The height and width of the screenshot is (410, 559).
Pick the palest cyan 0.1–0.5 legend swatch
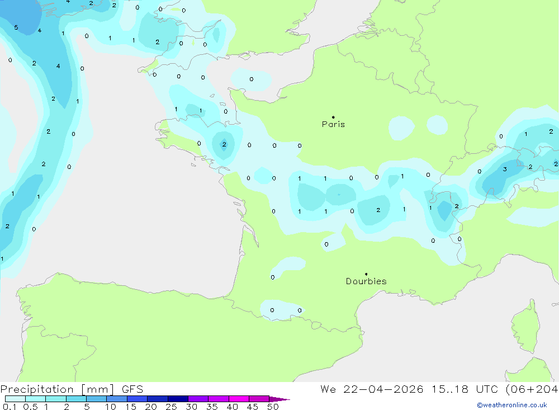pyautogui.click(x=15, y=399)
